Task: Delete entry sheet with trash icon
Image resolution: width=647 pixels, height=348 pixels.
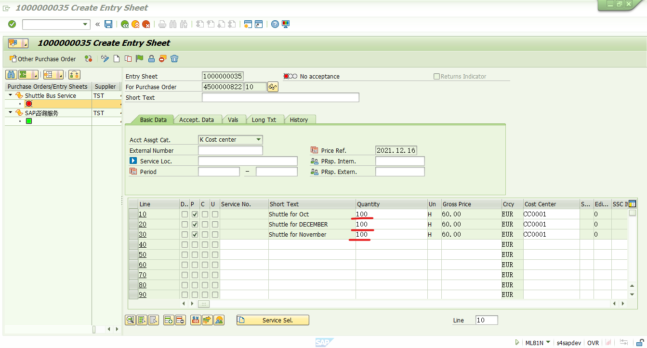Action: click(x=174, y=59)
